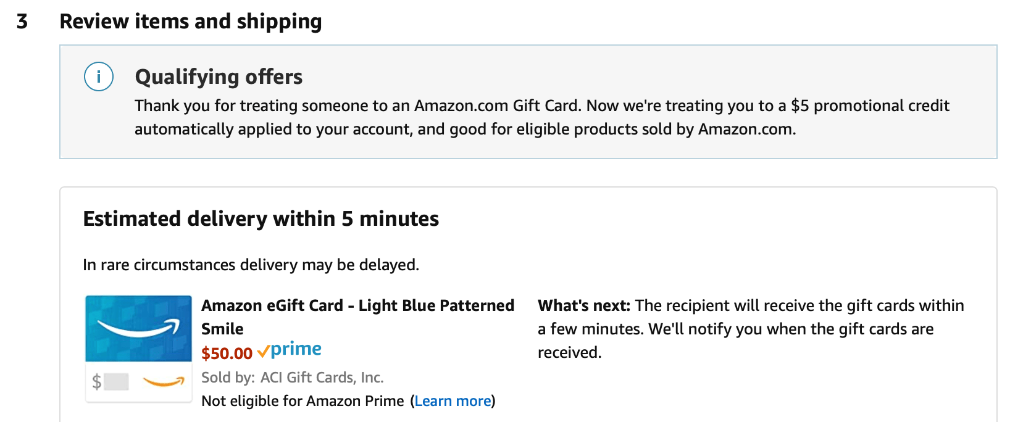Select the Qualifying offers banner text
The height and width of the screenshot is (422, 1010).
pos(541,117)
